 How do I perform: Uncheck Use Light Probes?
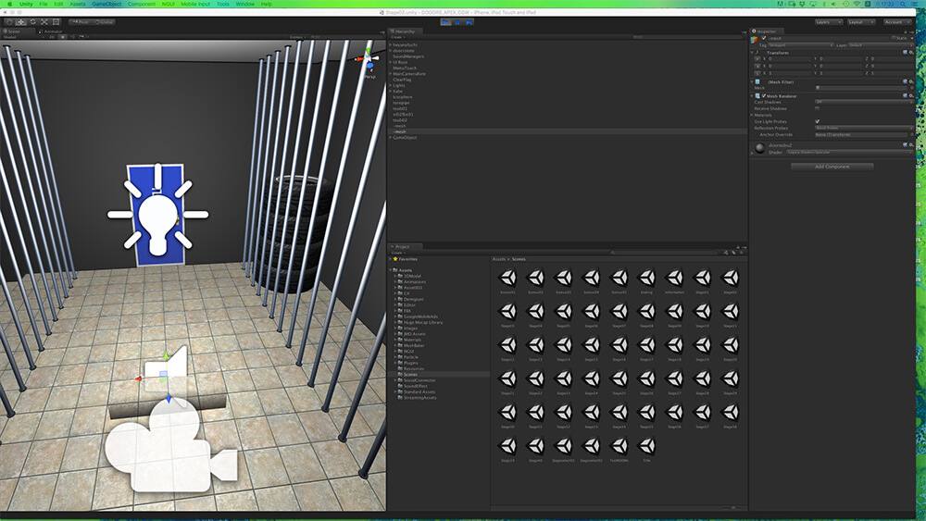click(817, 121)
